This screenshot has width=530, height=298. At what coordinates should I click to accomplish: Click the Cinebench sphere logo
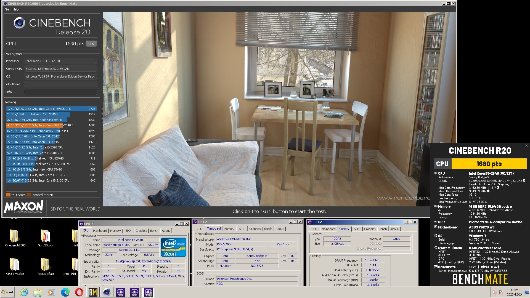pyautogui.click(x=19, y=23)
